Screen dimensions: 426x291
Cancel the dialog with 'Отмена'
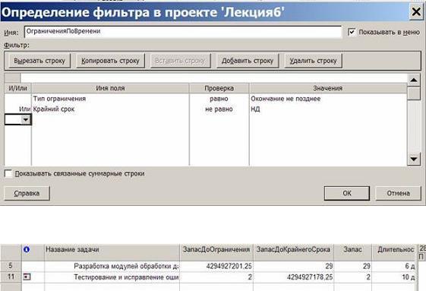(x=398, y=193)
